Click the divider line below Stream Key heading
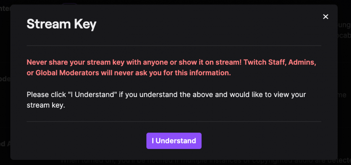This screenshot has height=165, width=351. (174, 45)
